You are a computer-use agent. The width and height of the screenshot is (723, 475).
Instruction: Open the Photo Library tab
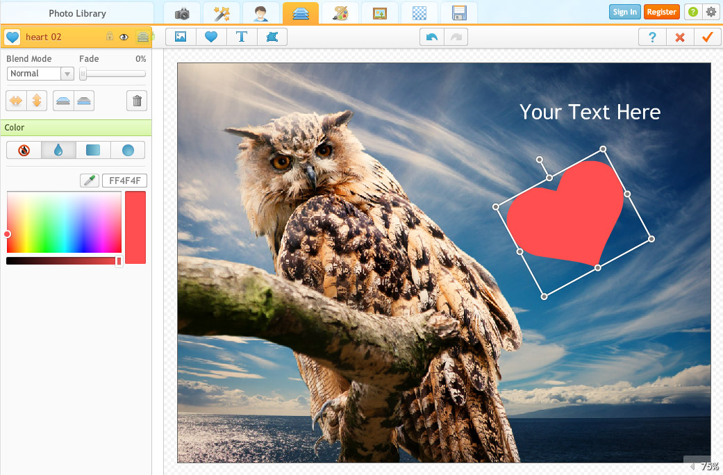77,13
